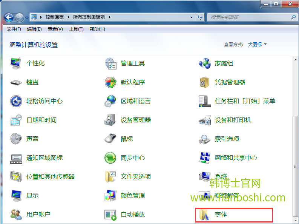Image resolution: width=299 pixels, height=224 pixels.
Task: Open the 鼠标 mouse icon
Action: [x=110, y=138]
